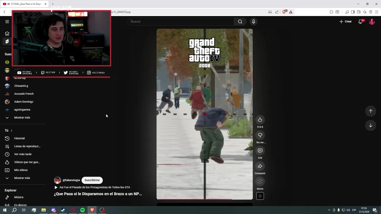The image size is (381, 214).
Task: Expand subscriptions with Mostrar más
Action: pos(23,117)
